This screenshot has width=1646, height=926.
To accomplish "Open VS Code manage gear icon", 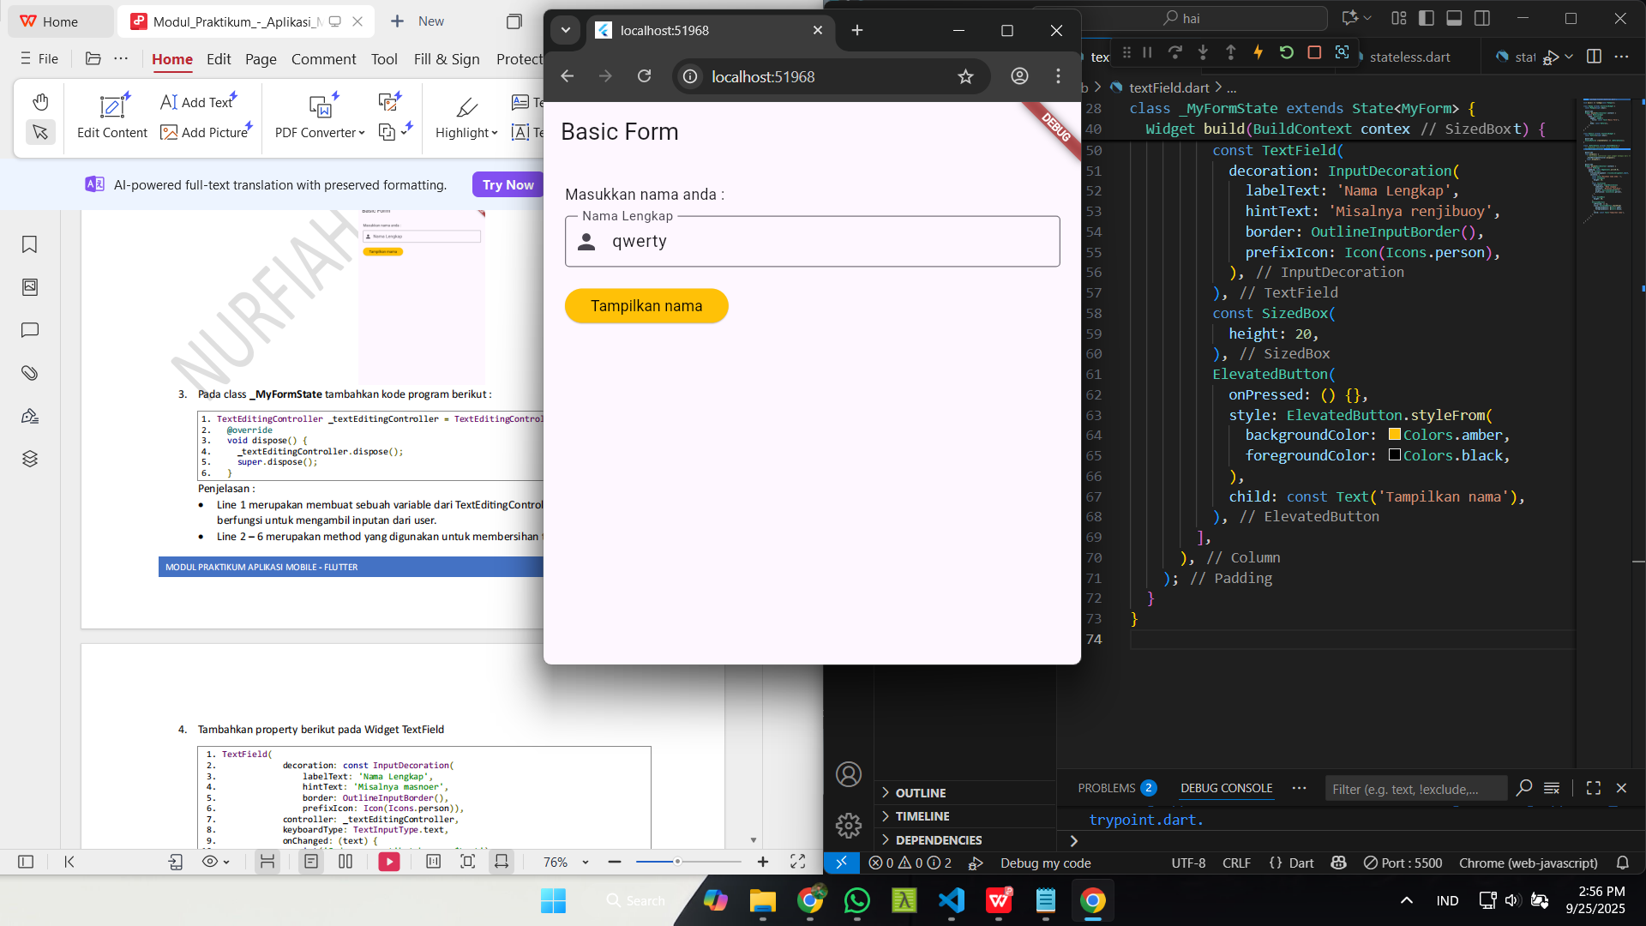I will tap(848, 825).
